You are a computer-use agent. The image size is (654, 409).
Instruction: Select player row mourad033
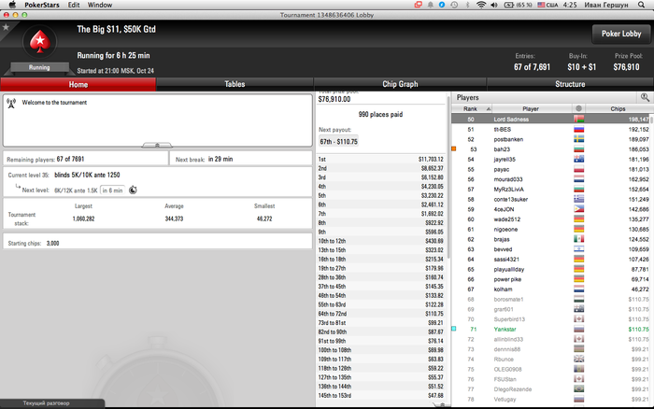(x=550, y=179)
